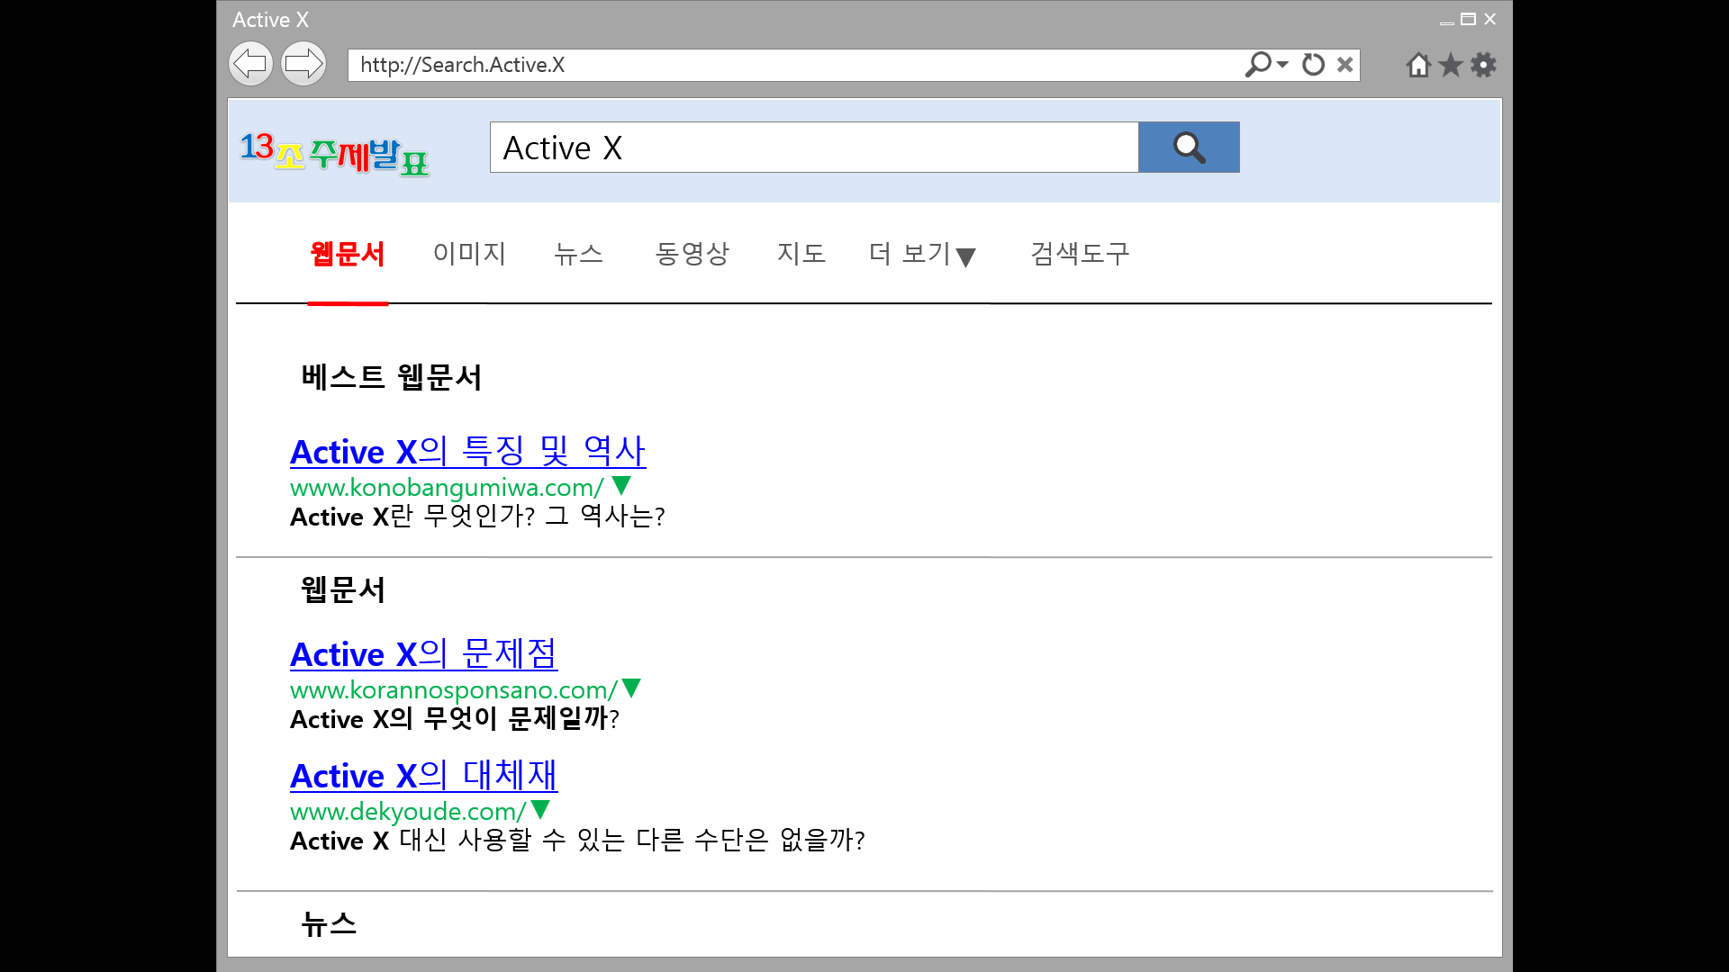Go back with the browser back arrow
This screenshot has height=972, width=1729.
pyautogui.click(x=250, y=64)
